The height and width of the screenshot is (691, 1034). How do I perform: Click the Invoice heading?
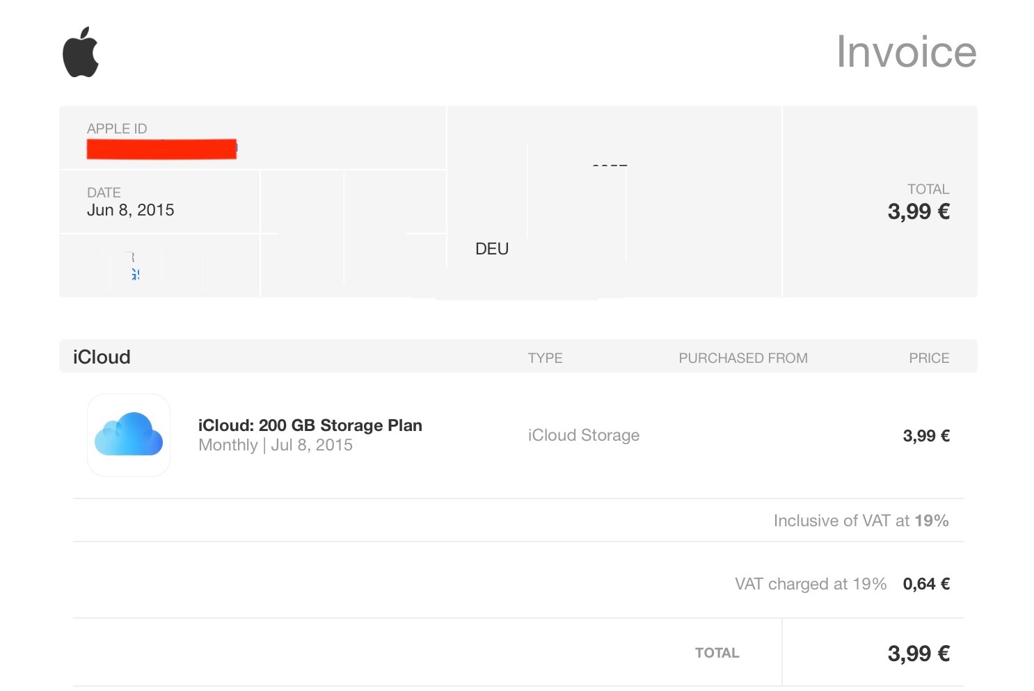(906, 51)
